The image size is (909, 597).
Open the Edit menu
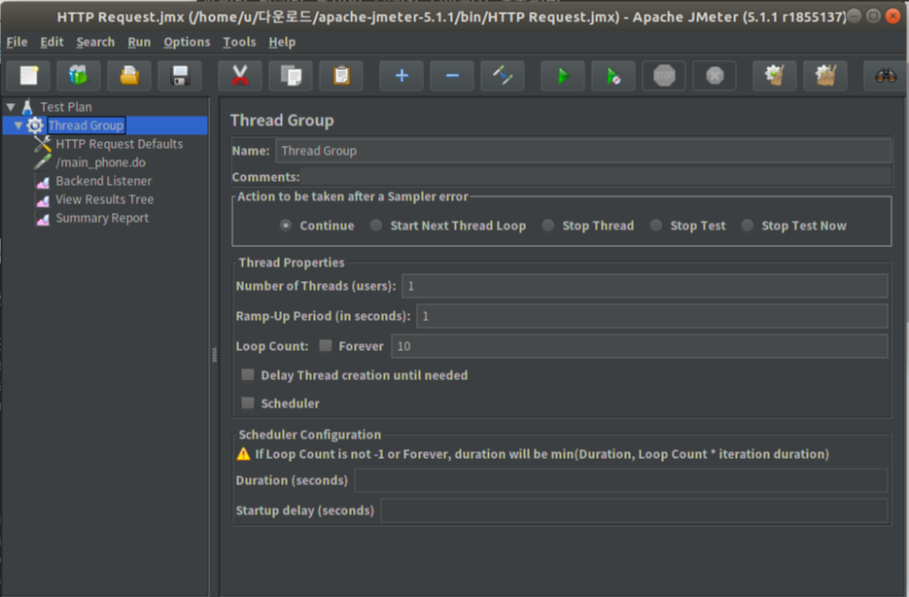click(x=52, y=43)
